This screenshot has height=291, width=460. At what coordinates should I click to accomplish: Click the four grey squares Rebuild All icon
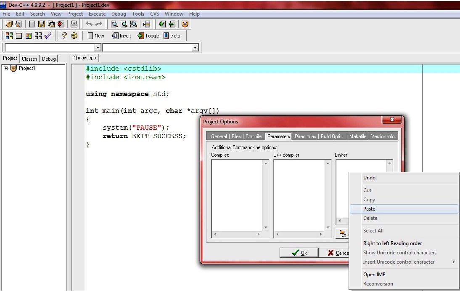coord(38,36)
